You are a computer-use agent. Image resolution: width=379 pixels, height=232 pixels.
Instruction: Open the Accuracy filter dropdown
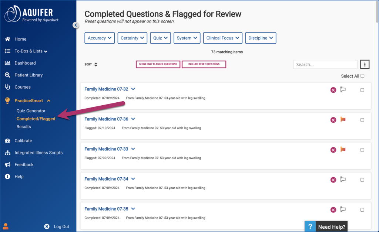99,38
